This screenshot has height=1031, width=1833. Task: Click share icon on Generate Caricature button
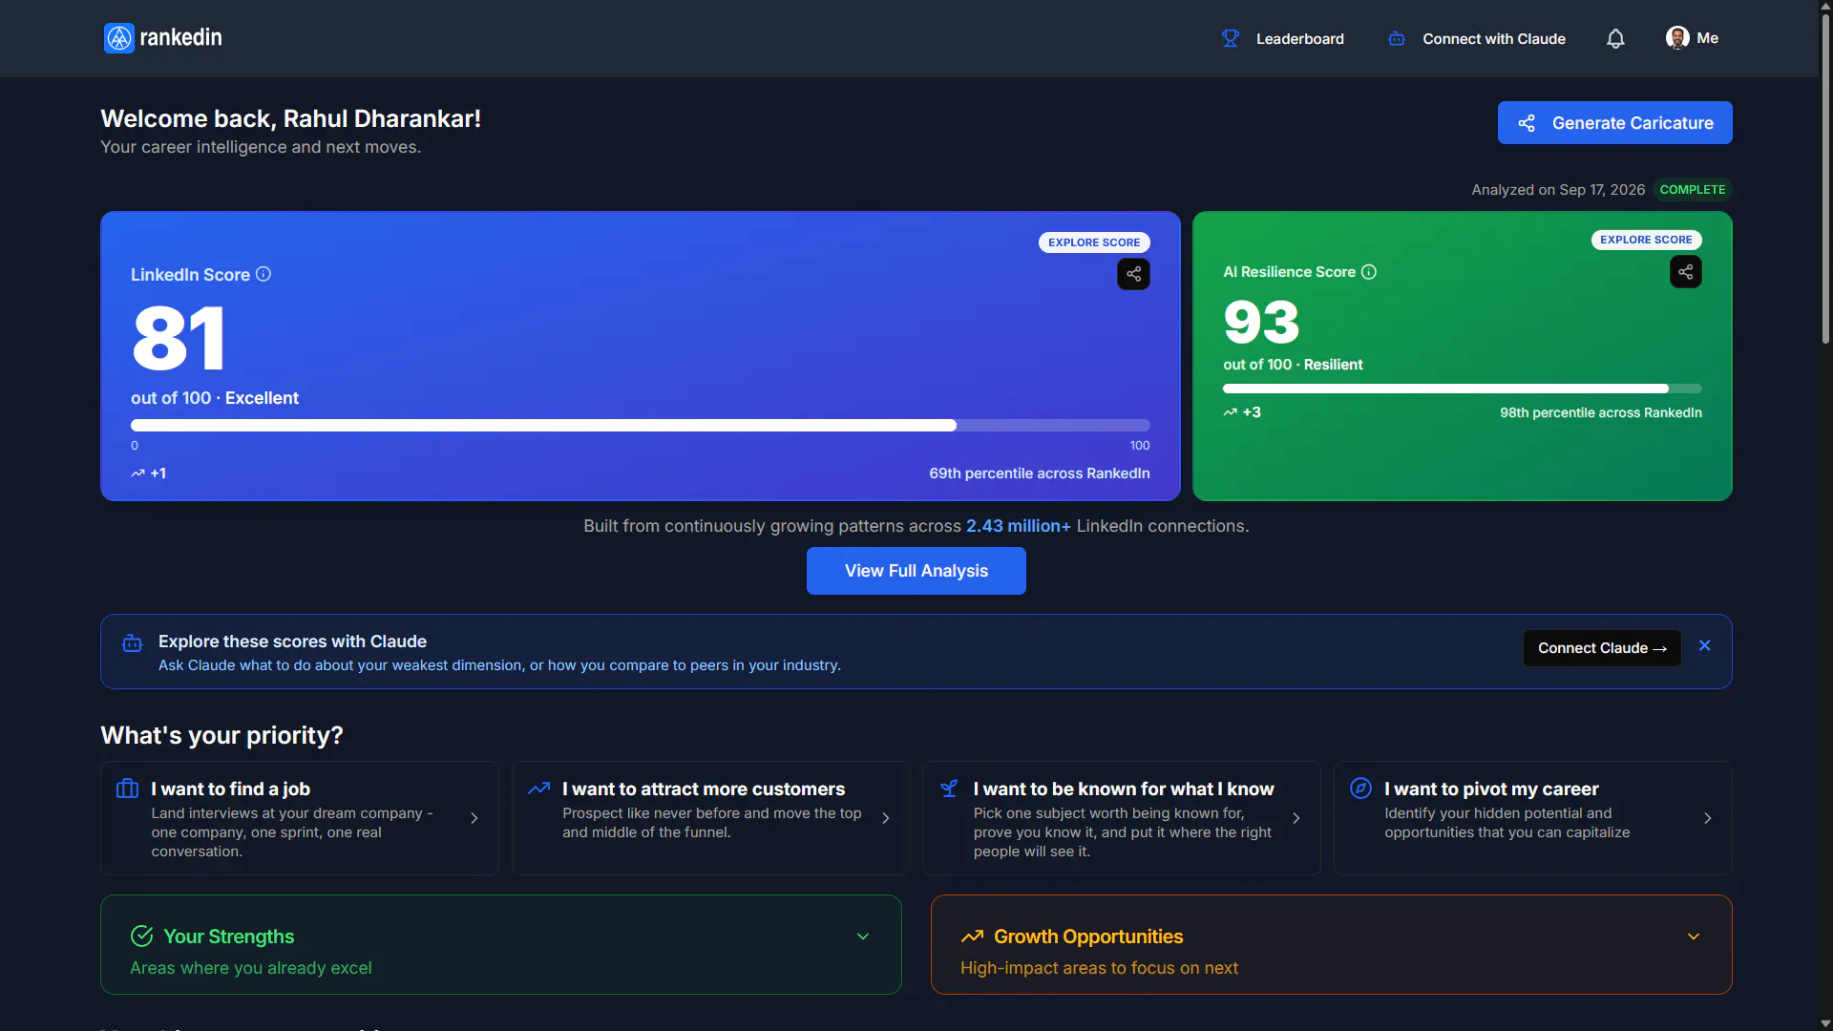pyautogui.click(x=1527, y=123)
